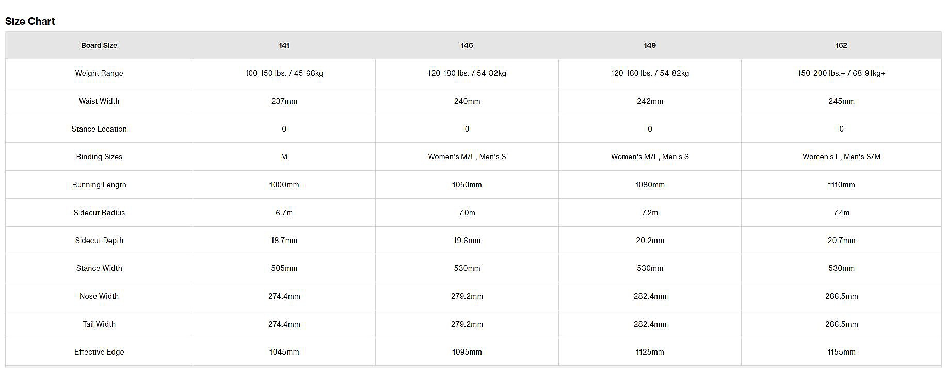This screenshot has width=946, height=368.
Task: Click the 150-200 lbs.+ / 68-91kg+ cell
Action: (x=841, y=73)
